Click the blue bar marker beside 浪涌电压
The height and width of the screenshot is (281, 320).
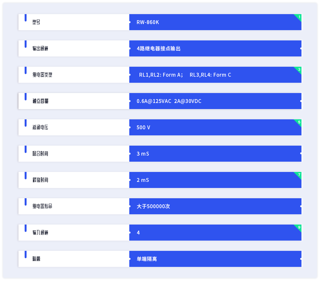26,123
